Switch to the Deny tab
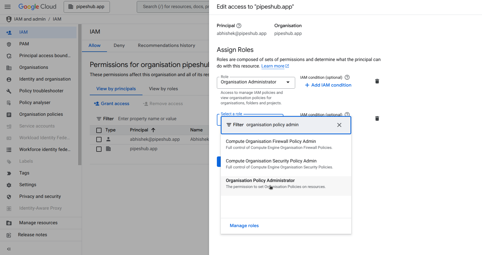This screenshot has width=482, height=255. 119,45
